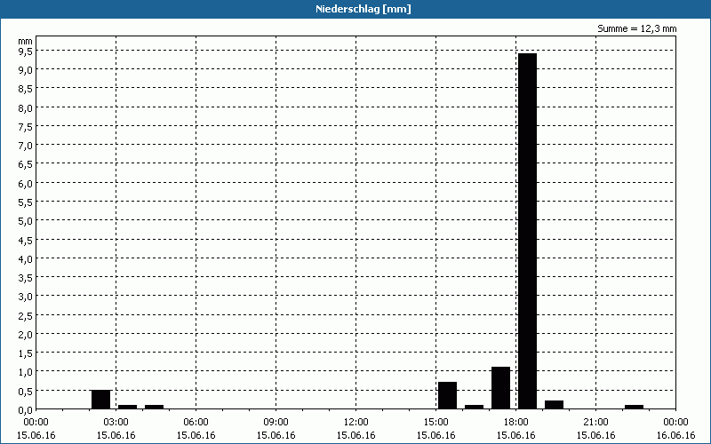The width and height of the screenshot is (711, 444).
Task: Click the 1,1 mm bar just before 18:00
Action: tap(500, 388)
